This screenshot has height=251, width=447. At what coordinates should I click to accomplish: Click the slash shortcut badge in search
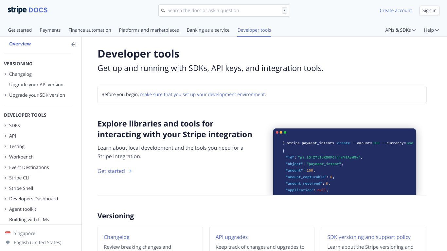[284, 10]
